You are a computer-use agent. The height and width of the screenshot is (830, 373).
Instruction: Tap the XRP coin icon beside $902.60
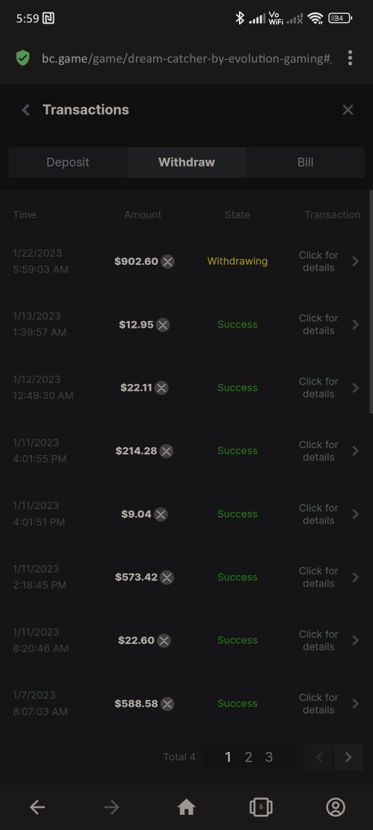pos(168,261)
